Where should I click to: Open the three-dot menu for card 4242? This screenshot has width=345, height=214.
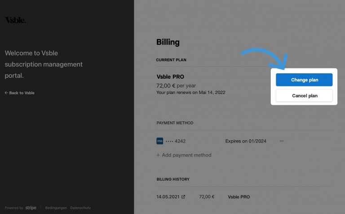pos(282,141)
